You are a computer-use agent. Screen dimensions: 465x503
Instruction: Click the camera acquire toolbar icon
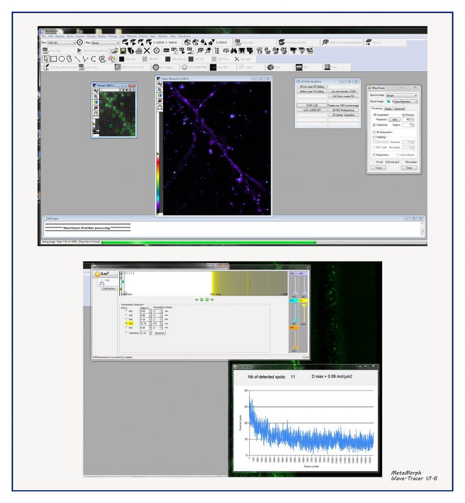coord(166,51)
